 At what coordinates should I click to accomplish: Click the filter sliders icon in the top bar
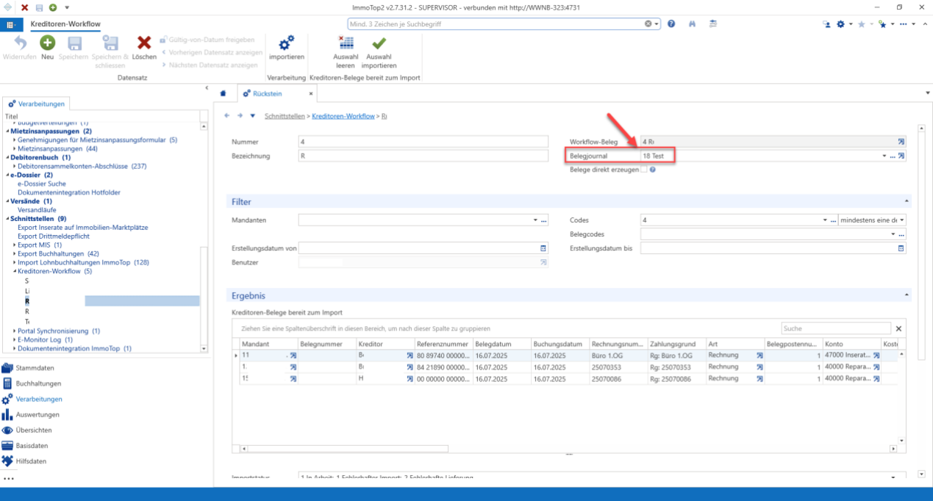(x=713, y=24)
